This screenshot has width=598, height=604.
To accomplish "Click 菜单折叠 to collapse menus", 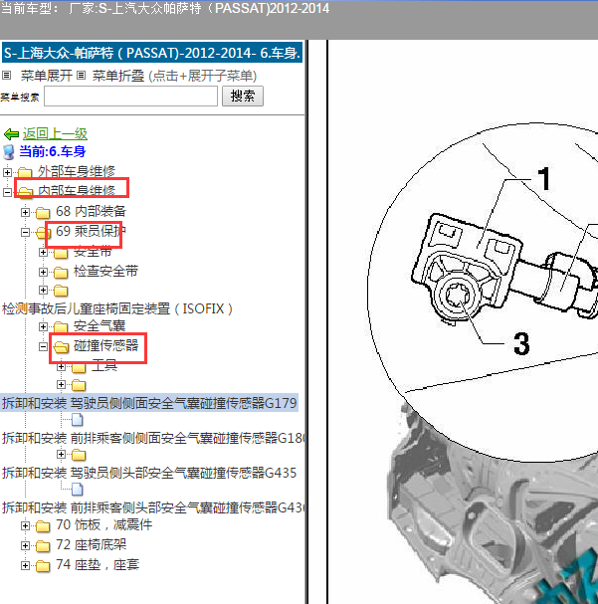I will point(117,76).
